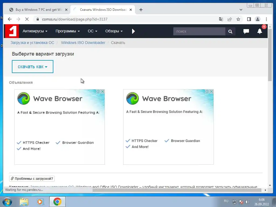Viewport: 276px width, 207px height.
Task: Open the 'скачать как' dropdown
Action: 33,67
